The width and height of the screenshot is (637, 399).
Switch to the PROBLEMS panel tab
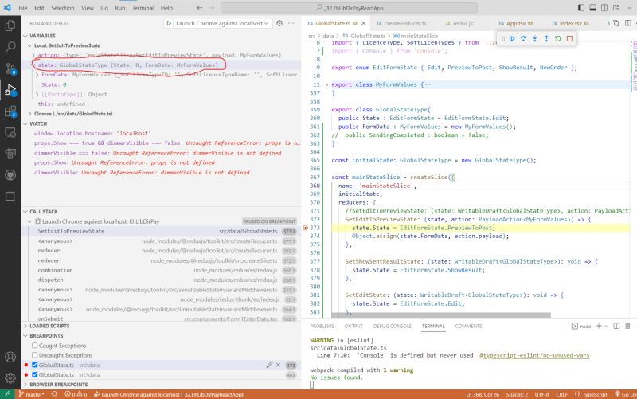(x=322, y=326)
